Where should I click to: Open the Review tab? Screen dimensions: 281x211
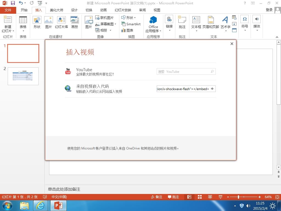[142, 10]
